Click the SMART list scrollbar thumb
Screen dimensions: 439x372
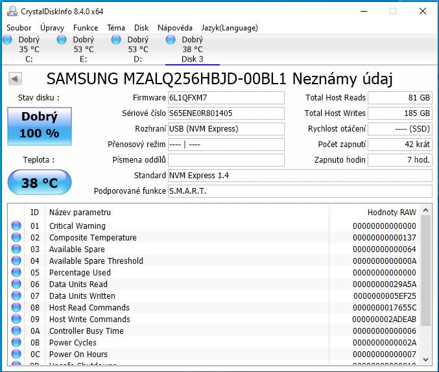(x=426, y=270)
